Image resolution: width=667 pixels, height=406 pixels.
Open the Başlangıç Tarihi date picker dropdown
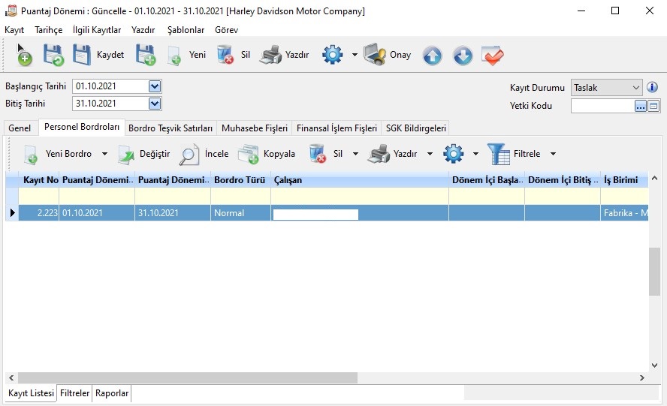pyautogui.click(x=155, y=86)
